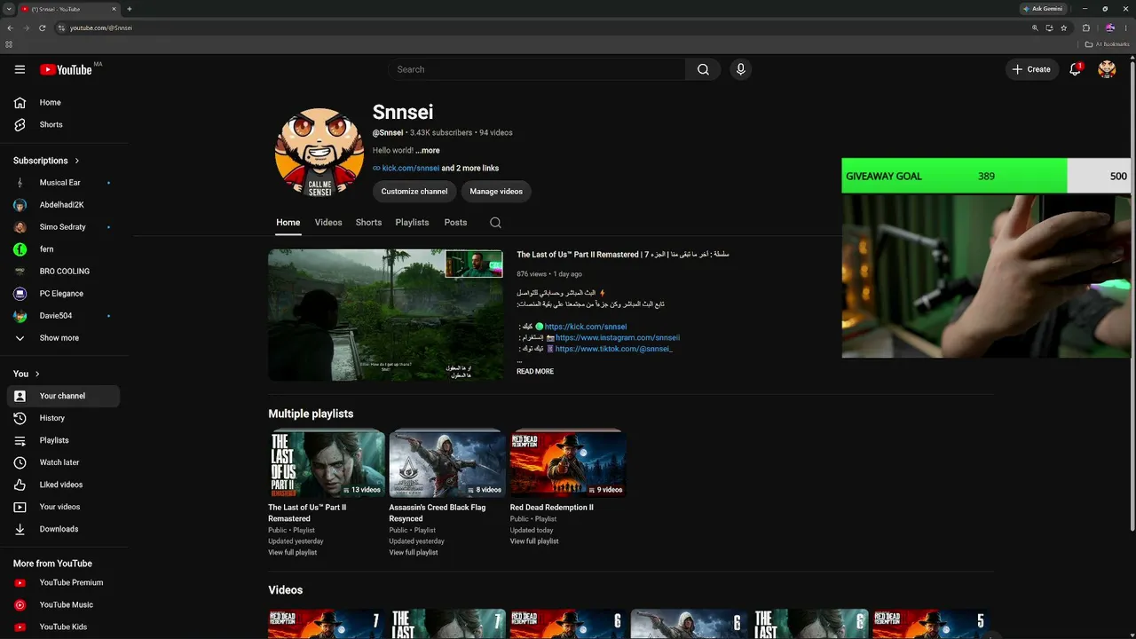Switch to the channel Playlists tab
This screenshot has width=1136, height=639.
(x=412, y=223)
